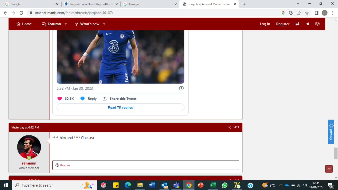The height and width of the screenshot is (190, 338).
Task: Open the blue privacy settings tab
Action: [331, 132]
